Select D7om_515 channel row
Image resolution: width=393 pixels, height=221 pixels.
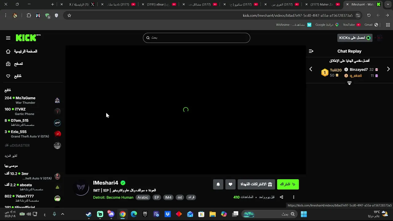click(x=32, y=123)
